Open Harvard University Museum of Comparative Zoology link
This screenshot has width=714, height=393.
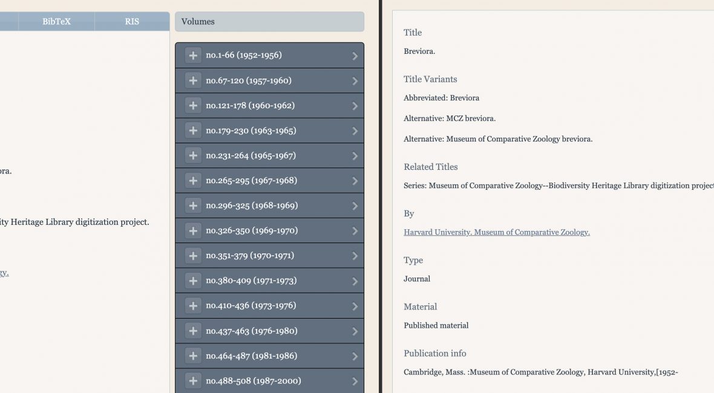coord(496,232)
